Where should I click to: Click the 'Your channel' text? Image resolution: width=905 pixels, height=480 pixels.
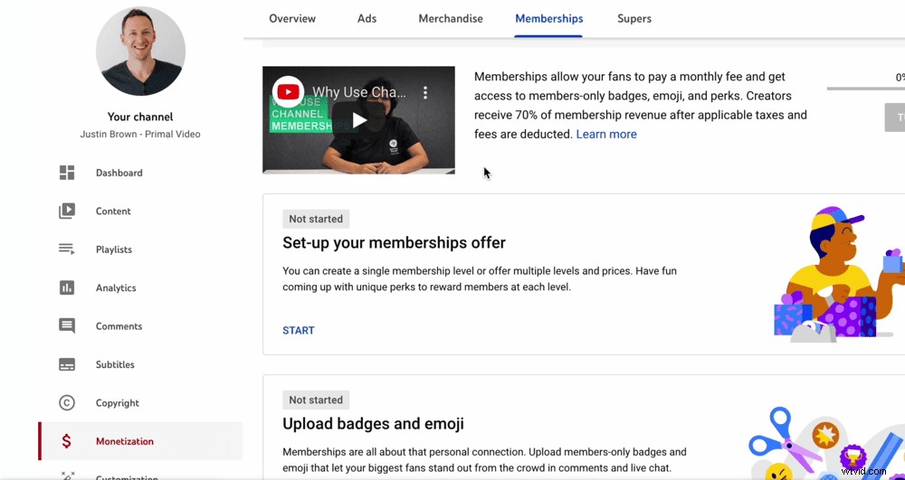coord(140,117)
